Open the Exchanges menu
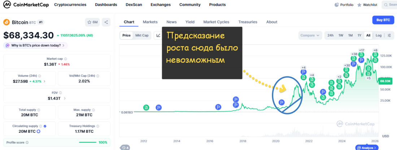Viewport: 397px width, 150px height. pyautogui.click(x=161, y=5)
